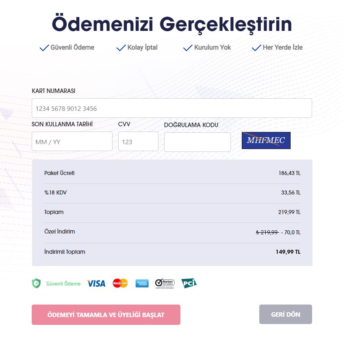The image size is (343, 348).
Task: Click the checkmark beside Her Yerde İzle
Action: point(256,48)
